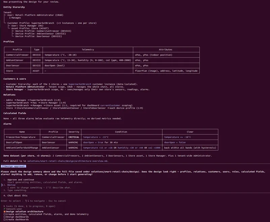Click the "Name" column header in Alarms table
This screenshot has height=222, width=270.
click(22, 132)
